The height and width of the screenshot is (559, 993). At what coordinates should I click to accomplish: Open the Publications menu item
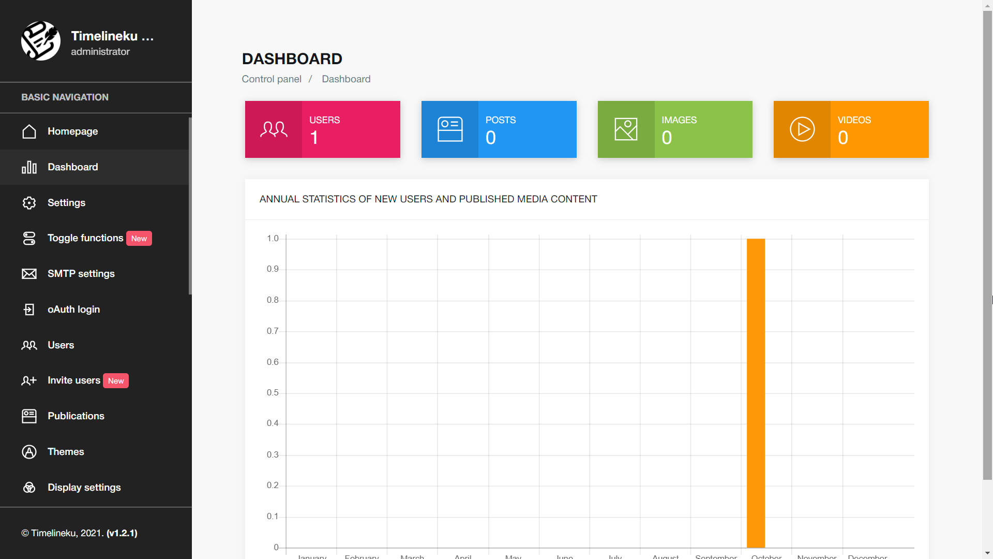tap(76, 416)
